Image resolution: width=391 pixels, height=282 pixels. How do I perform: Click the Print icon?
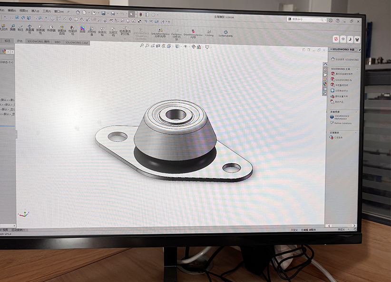(x=113, y=13)
